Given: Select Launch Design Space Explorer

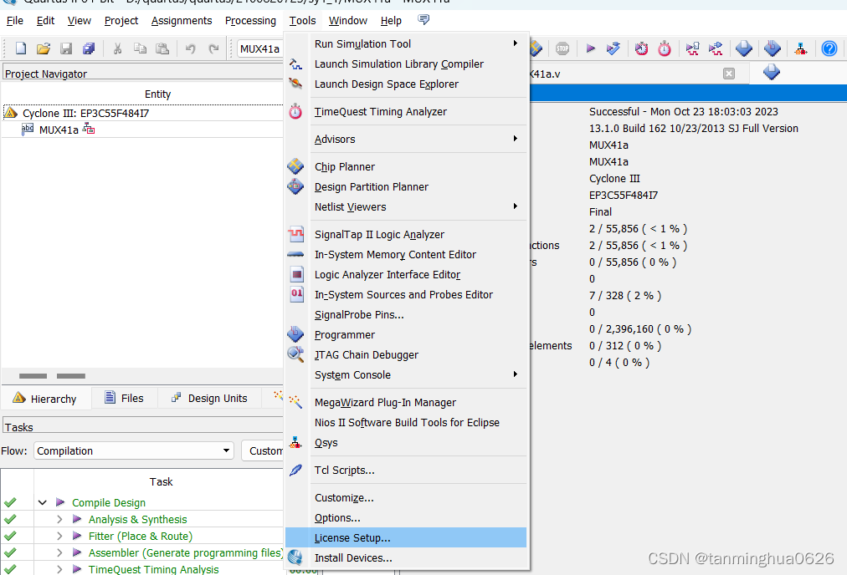Looking at the screenshot, I should (x=406, y=84).
